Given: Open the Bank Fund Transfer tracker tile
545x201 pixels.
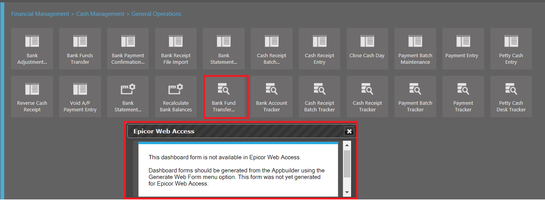Looking at the screenshot, I should coord(224,97).
